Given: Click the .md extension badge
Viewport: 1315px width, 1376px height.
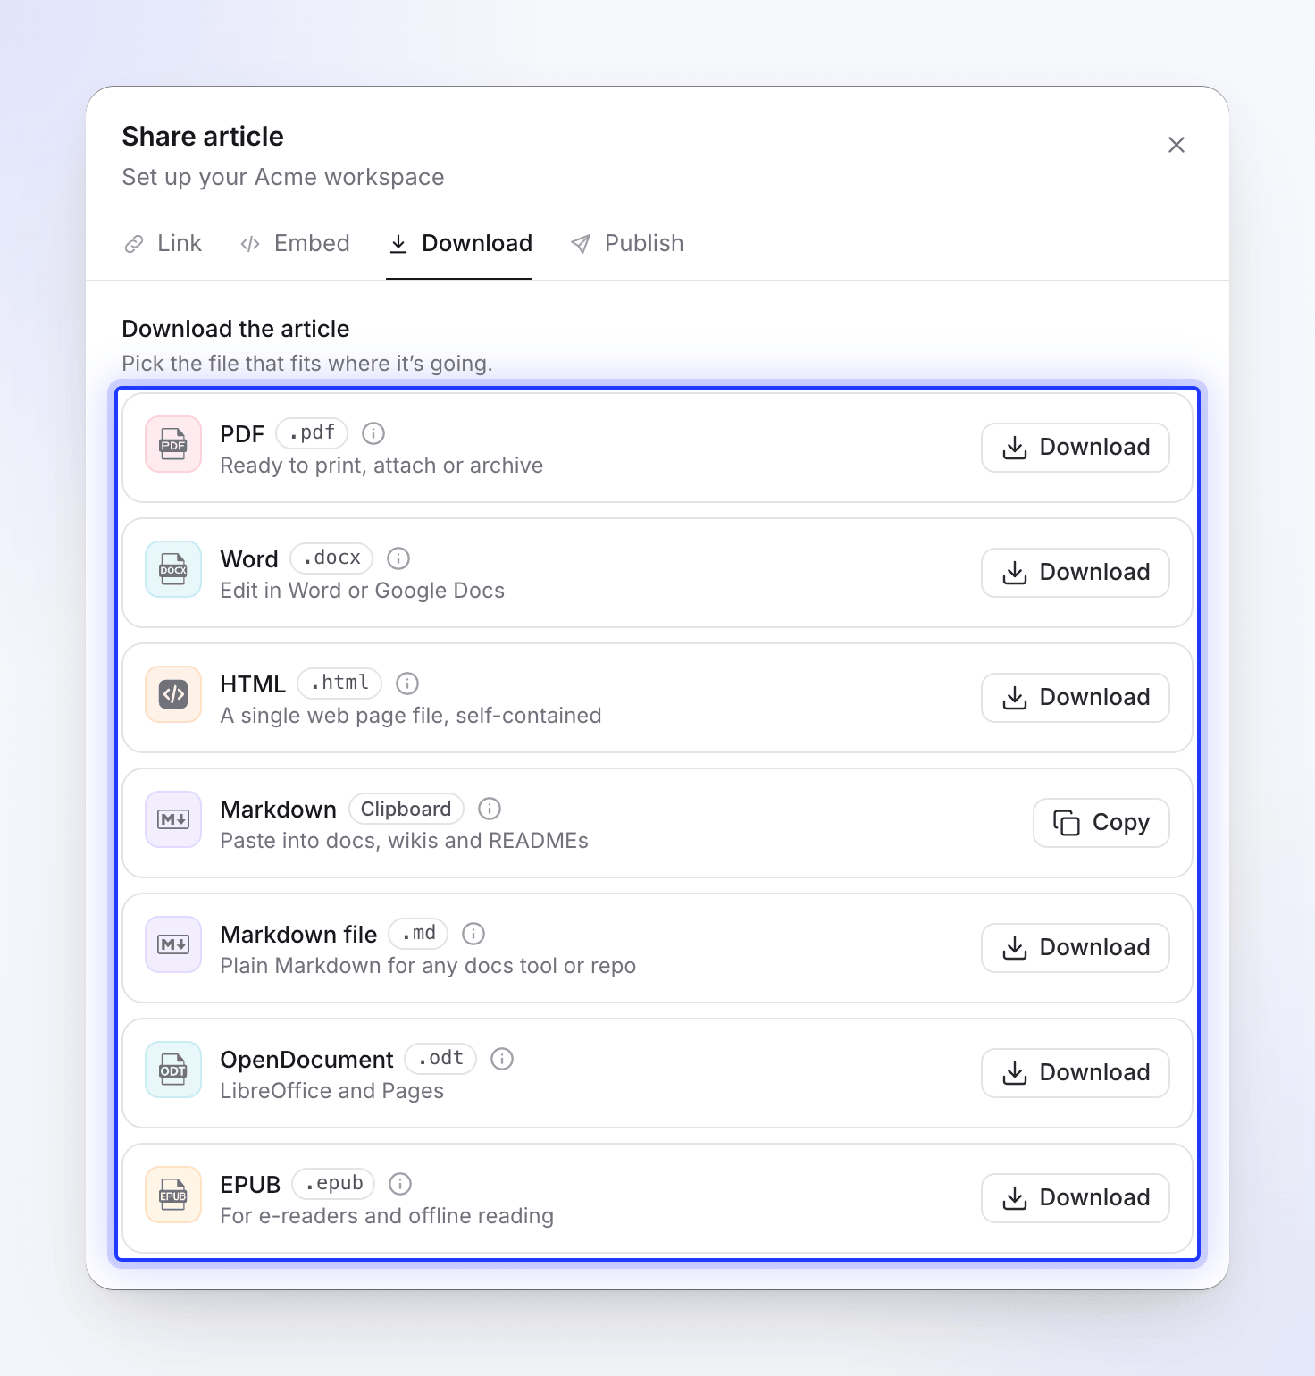Looking at the screenshot, I should 418,934.
